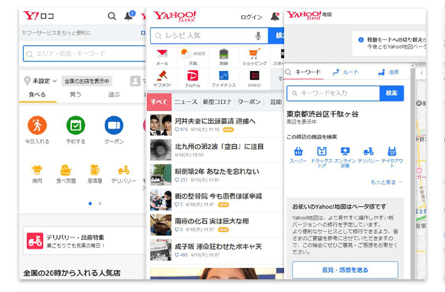
Task: Focus the エリア・店名・キーワード search field
Action: [85, 53]
